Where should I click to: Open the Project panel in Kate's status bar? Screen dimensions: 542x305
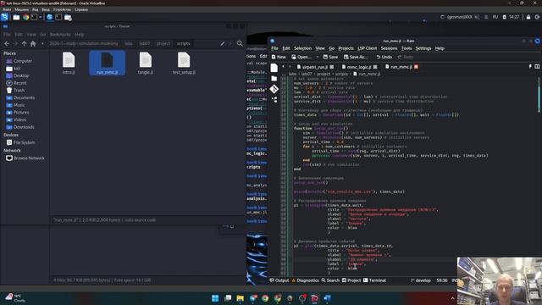tap(351, 280)
